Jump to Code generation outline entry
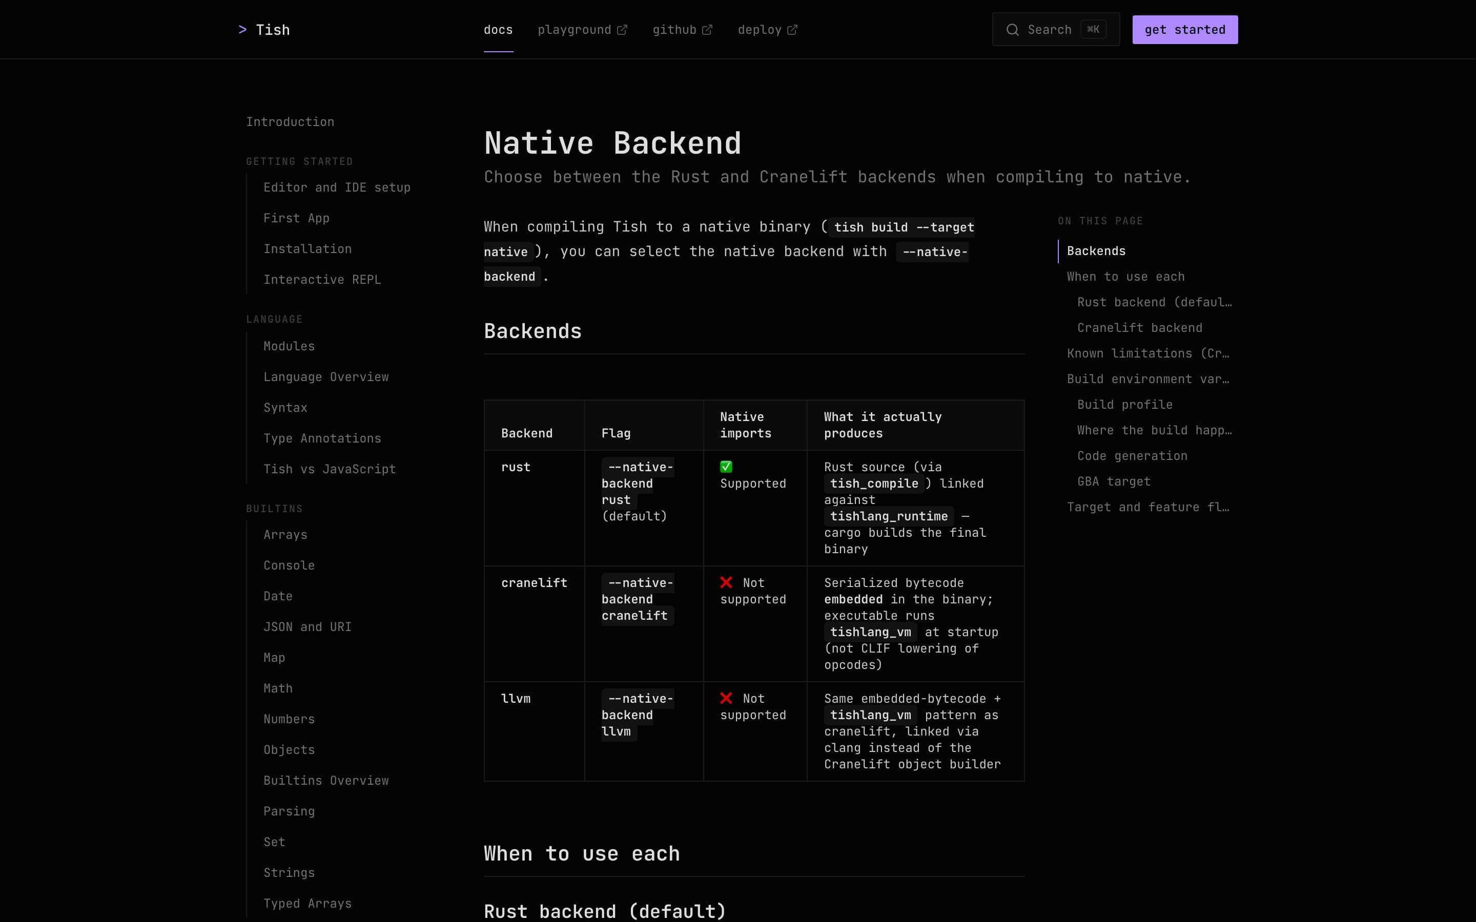The image size is (1476, 922). [x=1132, y=456]
